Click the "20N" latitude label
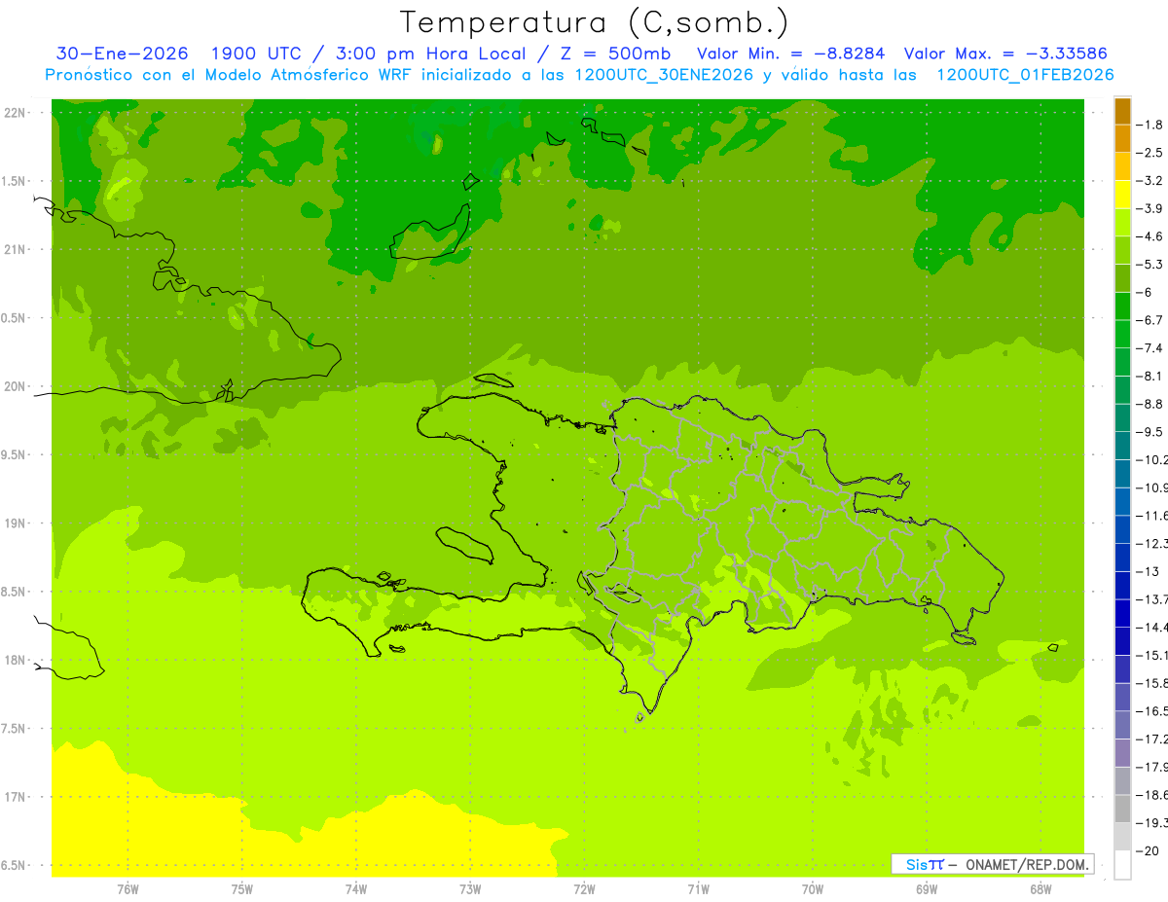Viewport: 1168px width, 902px height. click(15, 386)
